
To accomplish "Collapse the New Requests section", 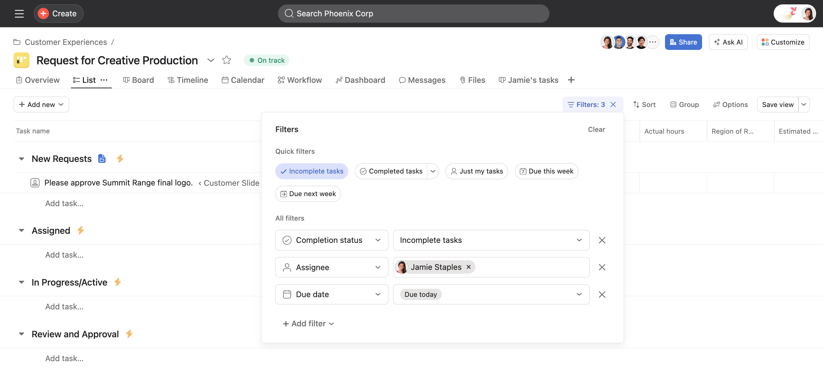I will (21, 159).
